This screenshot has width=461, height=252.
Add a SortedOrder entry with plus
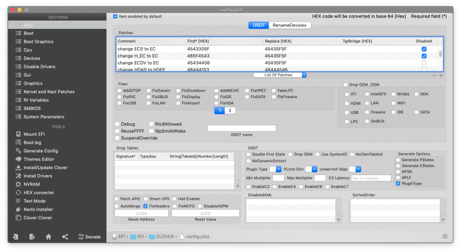pyautogui.click(x=443, y=219)
